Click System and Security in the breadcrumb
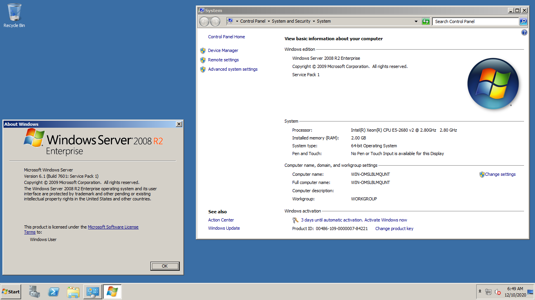Screen dimensions: 535x300 291,21
